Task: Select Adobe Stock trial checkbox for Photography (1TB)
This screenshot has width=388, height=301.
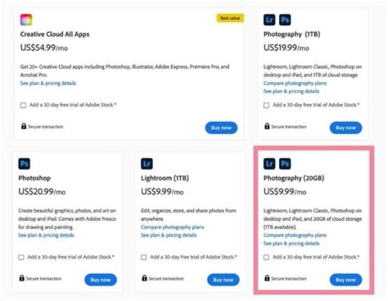Action: coord(267,105)
